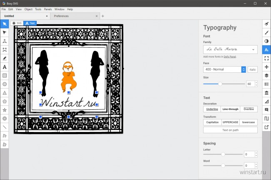Toggle Line-through text decoration

click(231, 109)
